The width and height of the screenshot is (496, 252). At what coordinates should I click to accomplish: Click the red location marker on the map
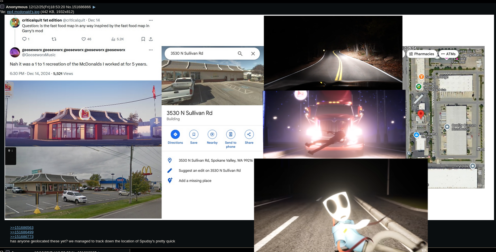tap(421, 114)
